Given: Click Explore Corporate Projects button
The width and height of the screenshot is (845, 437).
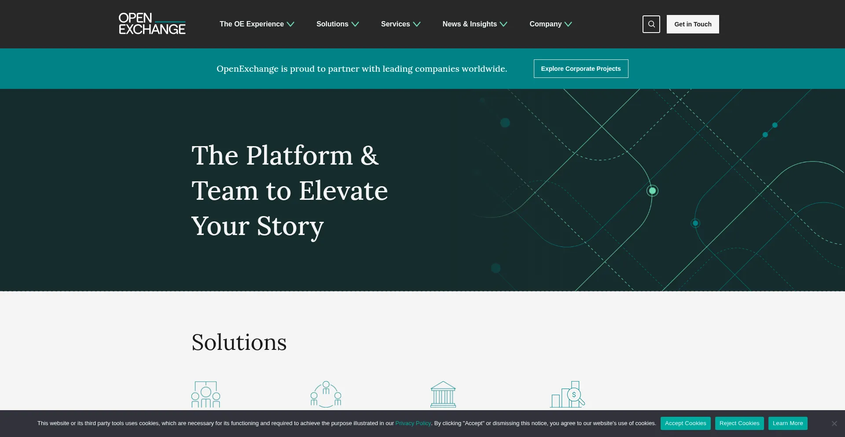Looking at the screenshot, I should coord(580,69).
